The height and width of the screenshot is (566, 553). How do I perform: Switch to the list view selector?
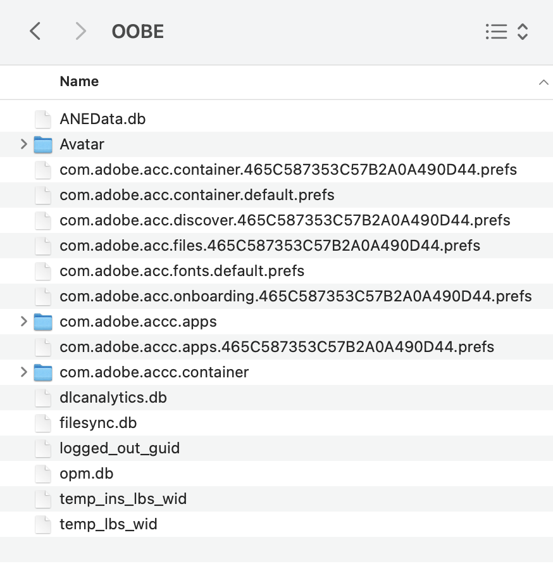pyautogui.click(x=497, y=32)
